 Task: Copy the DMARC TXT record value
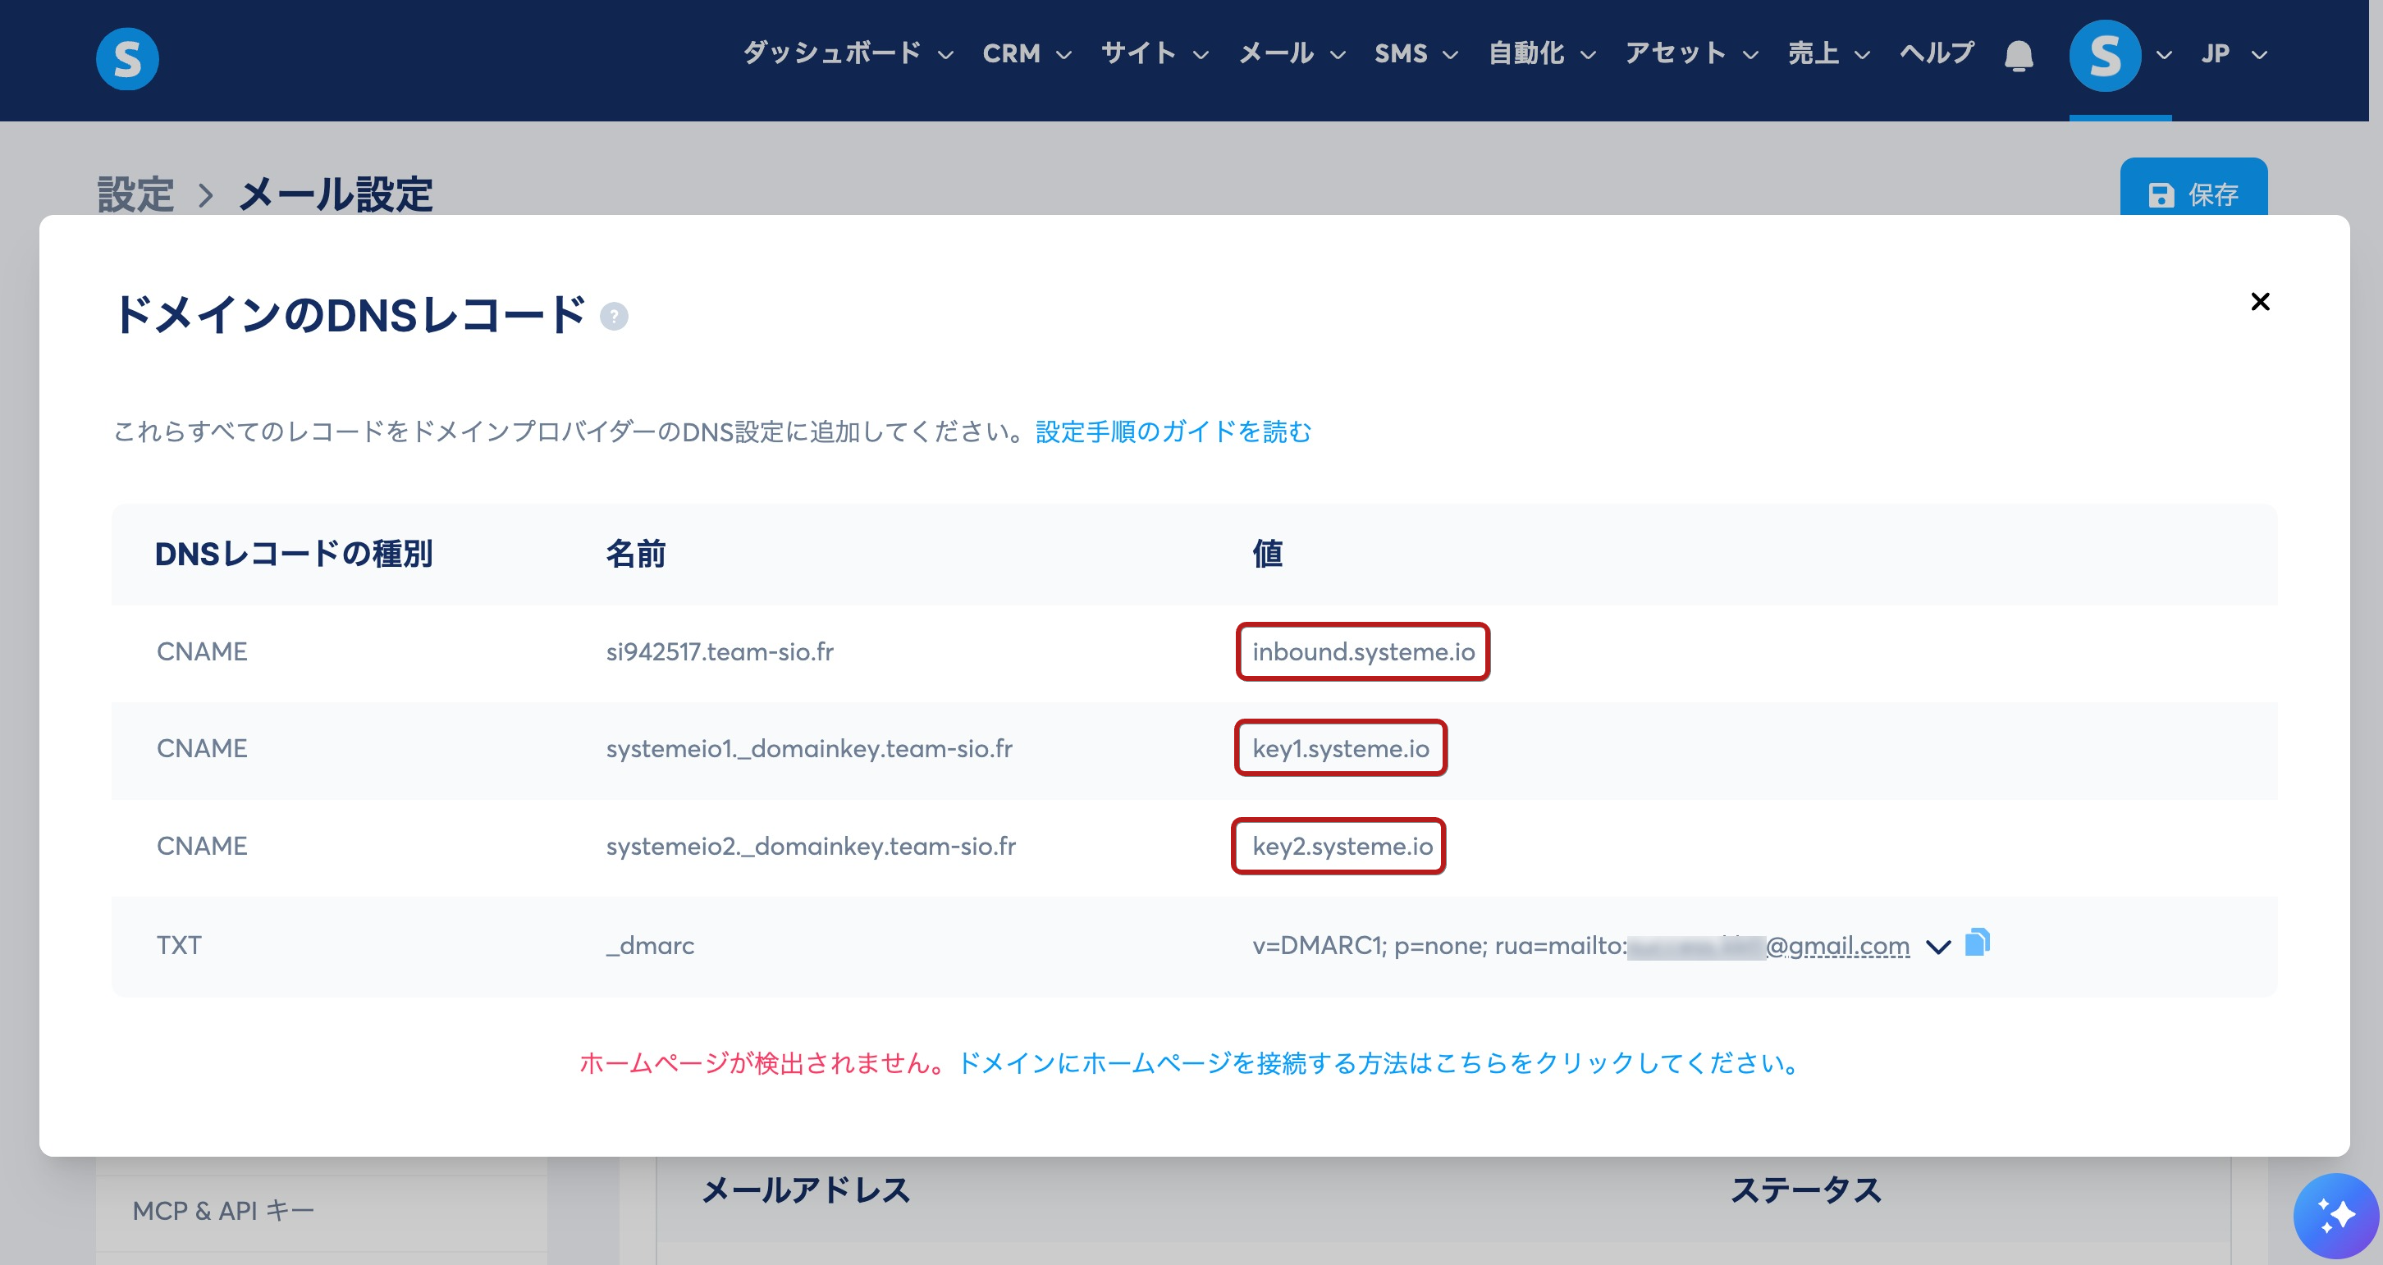1977,943
